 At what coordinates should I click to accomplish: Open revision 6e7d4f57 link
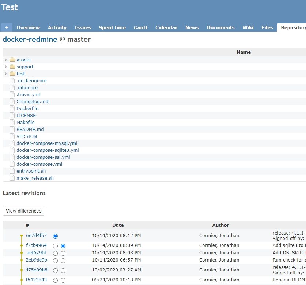pyautogui.click(x=36, y=236)
